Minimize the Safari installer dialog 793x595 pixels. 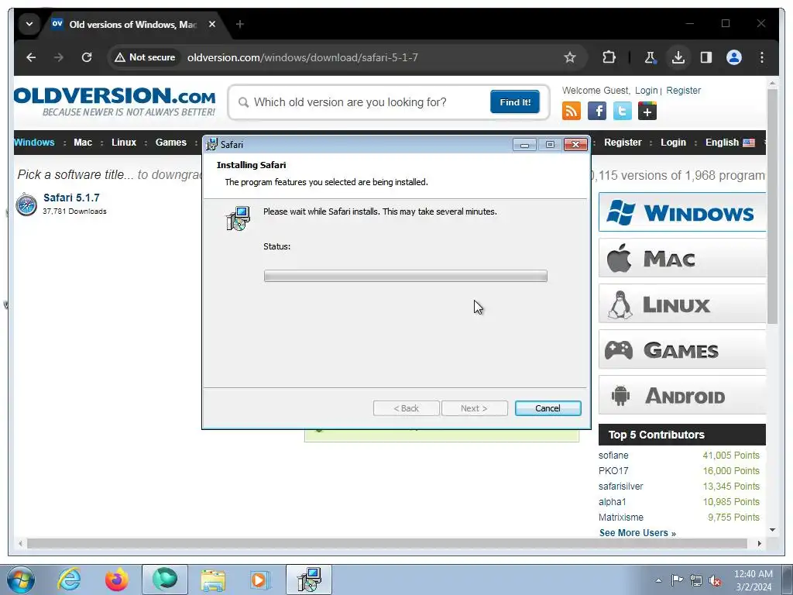[524, 145]
